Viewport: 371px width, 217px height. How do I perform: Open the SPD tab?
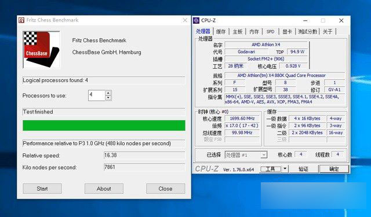271,32
